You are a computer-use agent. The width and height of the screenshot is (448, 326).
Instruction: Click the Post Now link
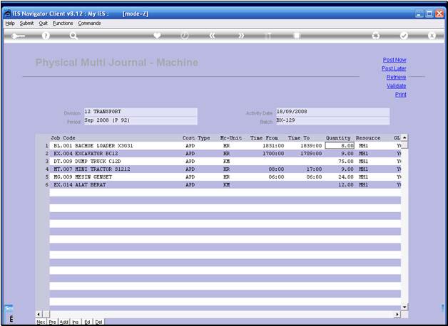pos(394,60)
